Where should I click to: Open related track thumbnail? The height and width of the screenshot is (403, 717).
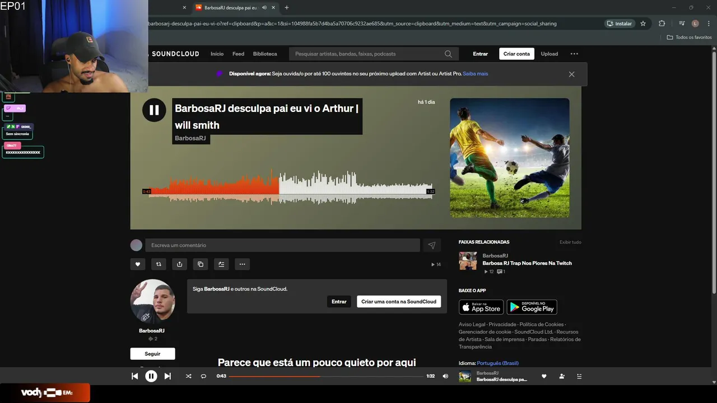468,261
